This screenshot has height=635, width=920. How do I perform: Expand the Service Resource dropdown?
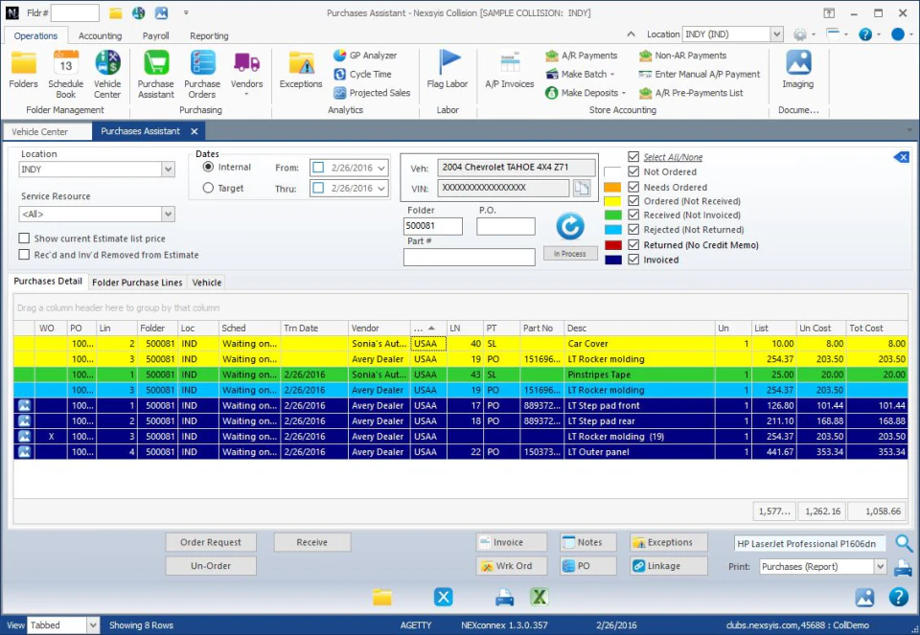pos(168,215)
